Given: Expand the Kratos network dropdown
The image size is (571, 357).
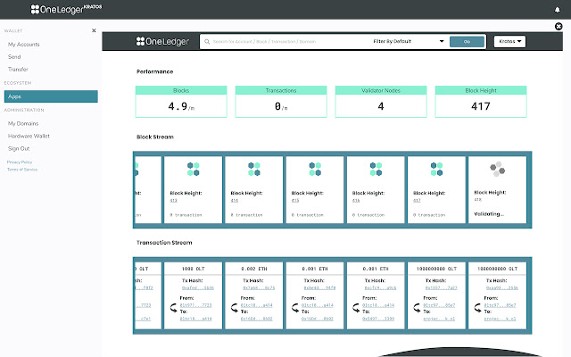Looking at the screenshot, I should 509,42.
